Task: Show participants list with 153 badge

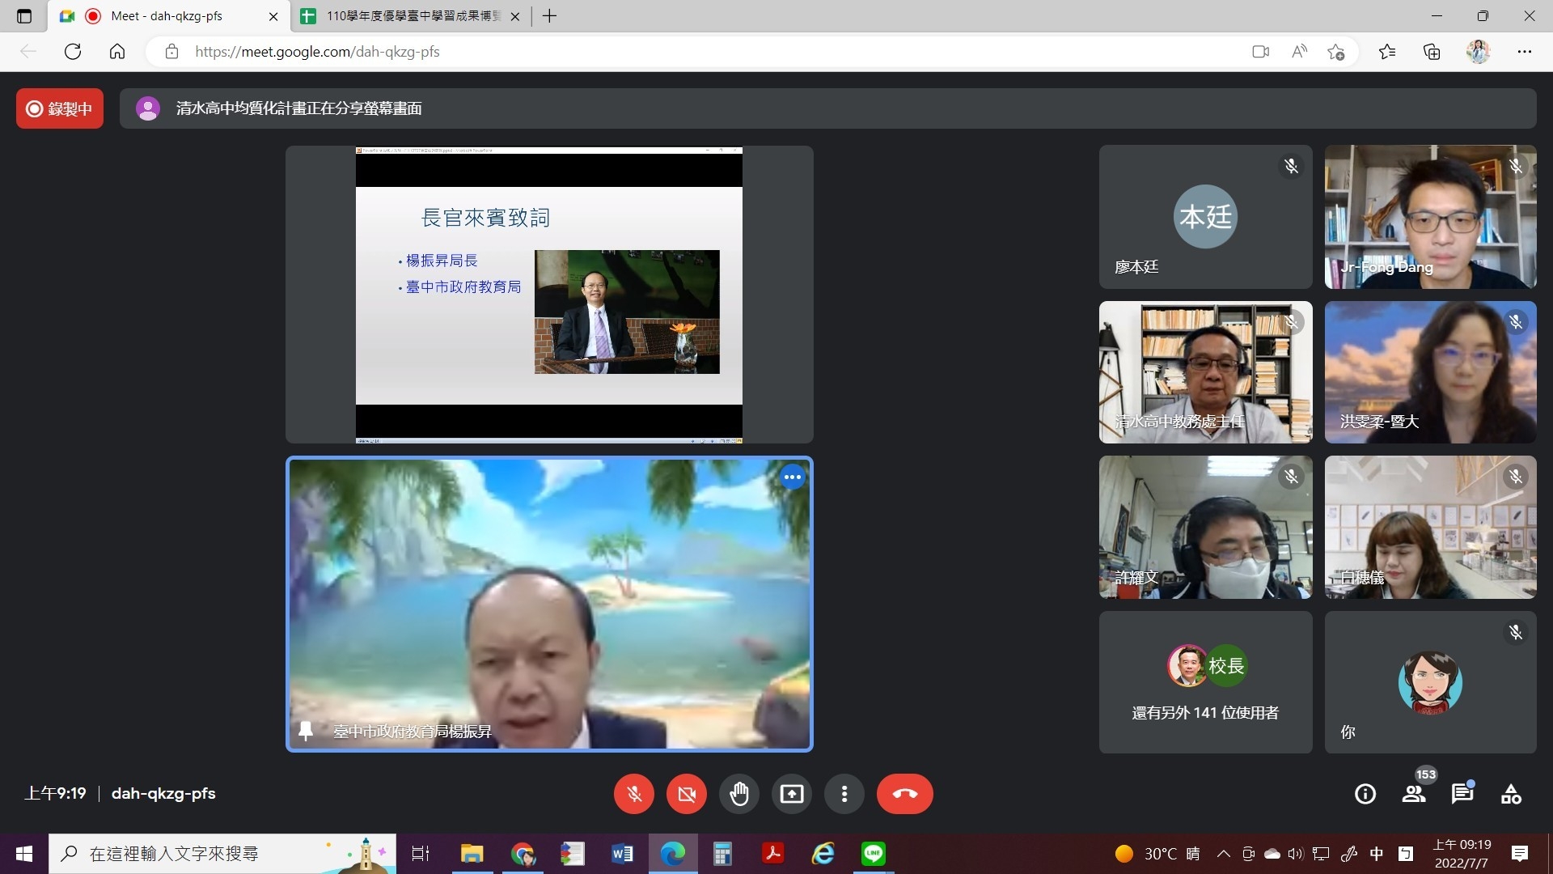Action: [1414, 794]
